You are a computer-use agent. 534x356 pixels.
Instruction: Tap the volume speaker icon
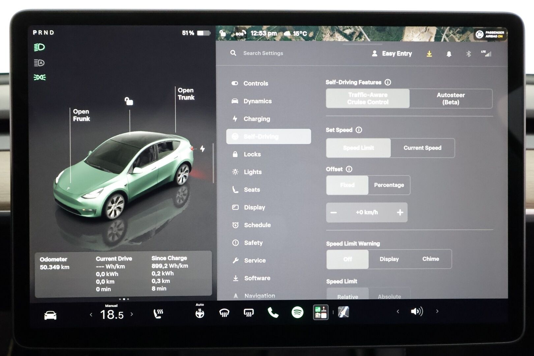point(417,311)
